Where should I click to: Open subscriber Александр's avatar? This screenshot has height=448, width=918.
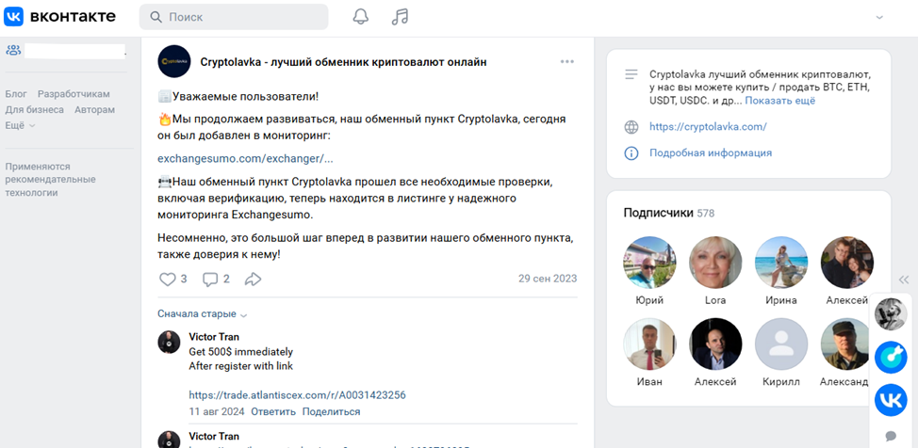(x=846, y=344)
